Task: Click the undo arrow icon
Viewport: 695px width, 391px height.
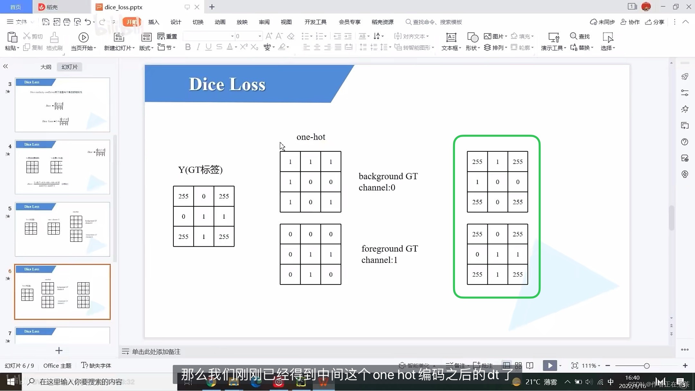Action: click(88, 22)
